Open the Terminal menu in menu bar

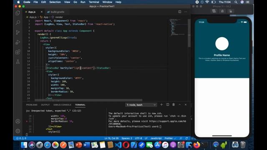pyautogui.click(x=94, y=2)
